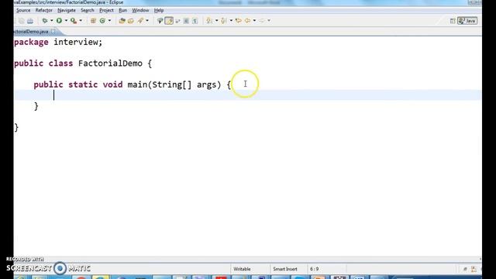
Task: Go to Next Annotation icon
Action: click(x=209, y=21)
